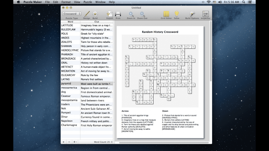269x151 pixels.
Task: Click the Word column header
Action: click(70, 22)
